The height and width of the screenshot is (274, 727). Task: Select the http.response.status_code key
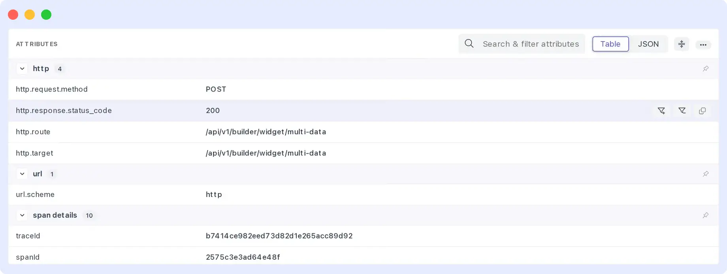tap(64, 111)
